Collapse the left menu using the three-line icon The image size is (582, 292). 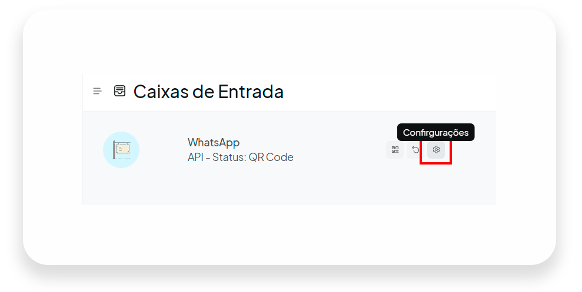tap(97, 91)
